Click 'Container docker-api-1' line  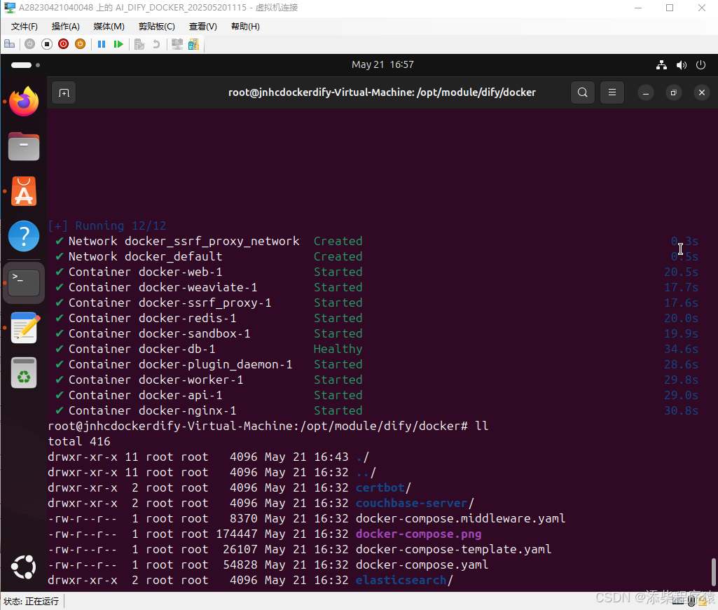(145, 395)
